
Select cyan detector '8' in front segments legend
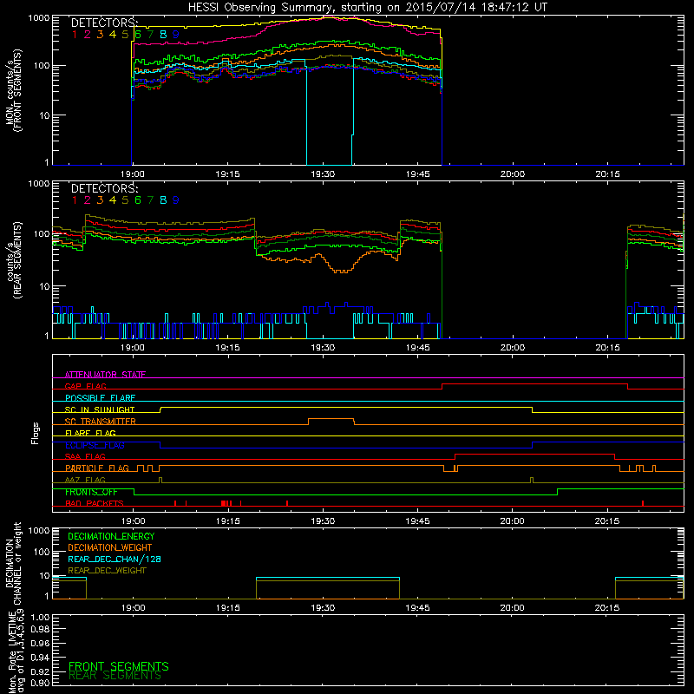[163, 34]
